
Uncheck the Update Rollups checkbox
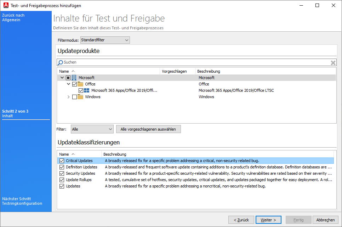(62, 180)
